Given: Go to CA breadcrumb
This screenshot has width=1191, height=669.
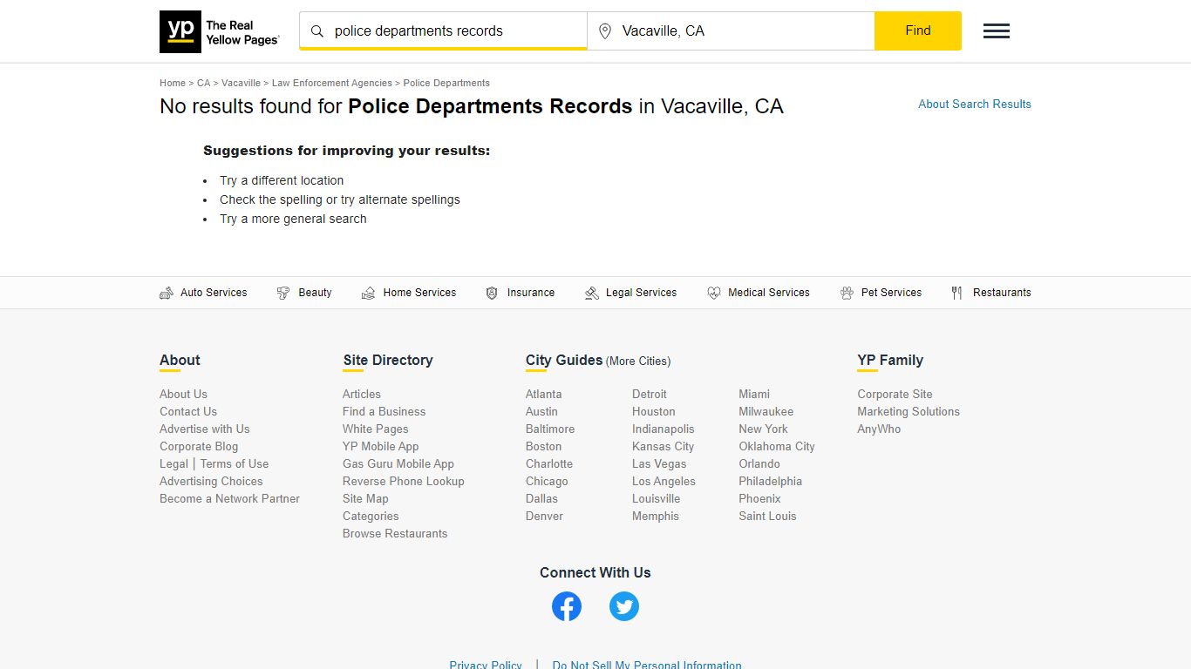Looking at the screenshot, I should pyautogui.click(x=203, y=83).
